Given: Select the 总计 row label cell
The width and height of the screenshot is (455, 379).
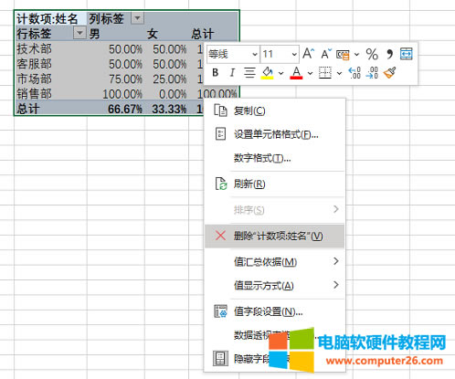Looking at the screenshot, I should [x=50, y=109].
